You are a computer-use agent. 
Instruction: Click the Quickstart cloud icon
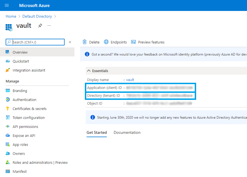[8, 61]
